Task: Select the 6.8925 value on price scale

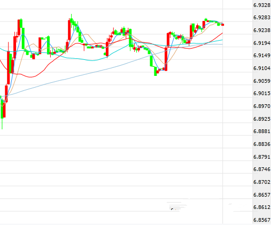Action: pos(262,119)
